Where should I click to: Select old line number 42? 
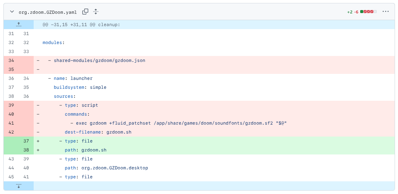click(11, 132)
